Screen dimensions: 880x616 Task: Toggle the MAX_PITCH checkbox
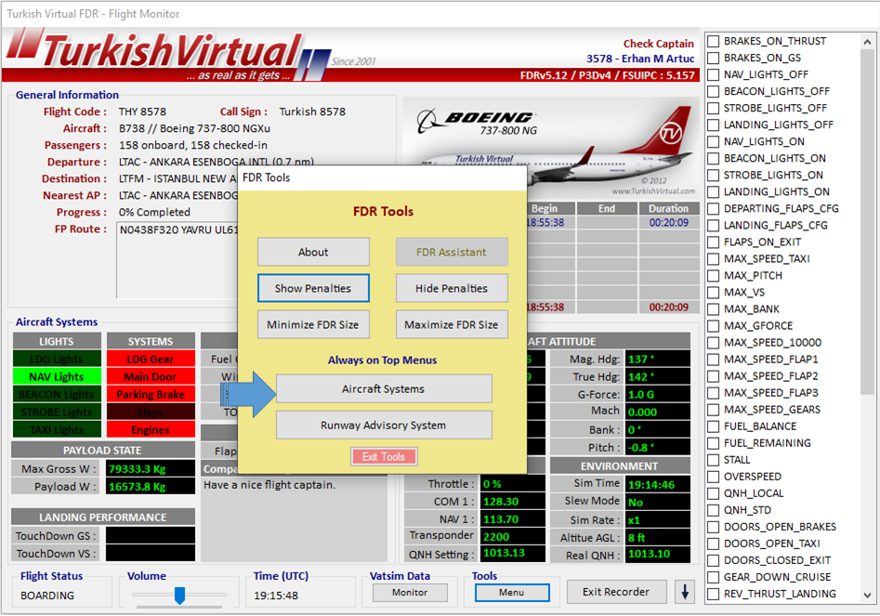714,276
